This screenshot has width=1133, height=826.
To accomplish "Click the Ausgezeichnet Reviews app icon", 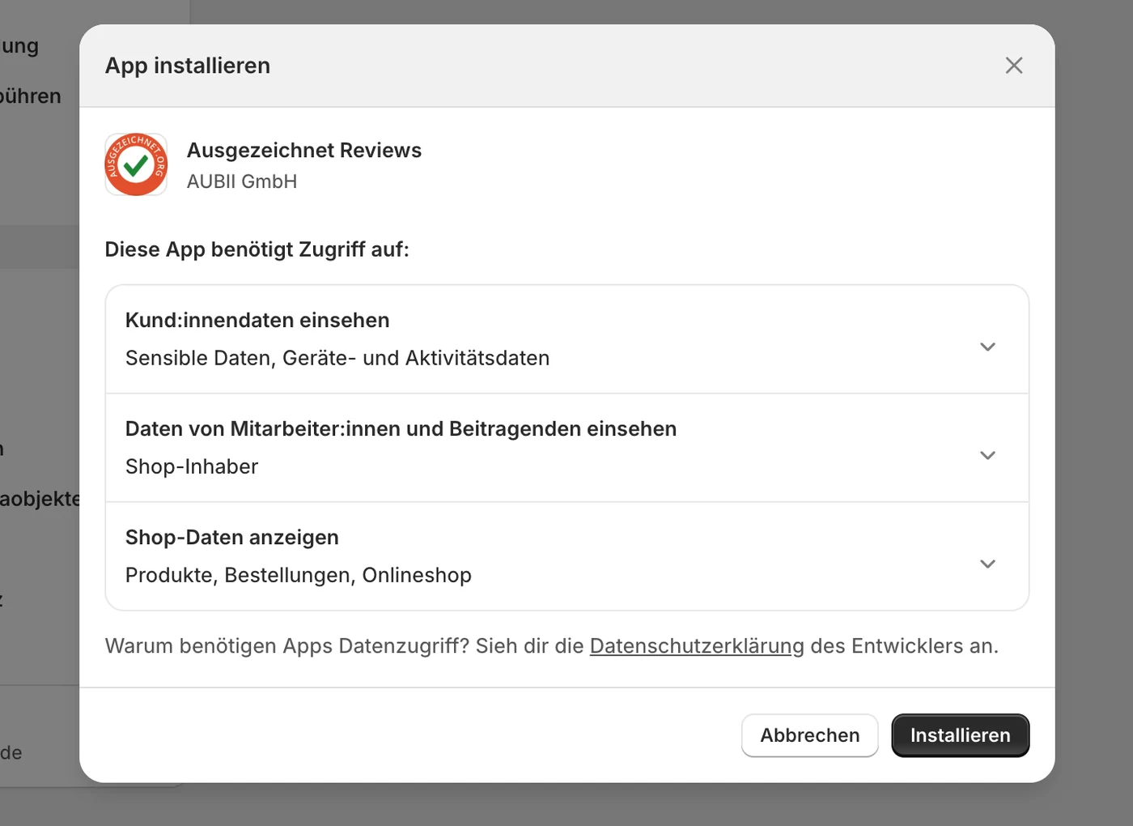I will click(x=136, y=164).
